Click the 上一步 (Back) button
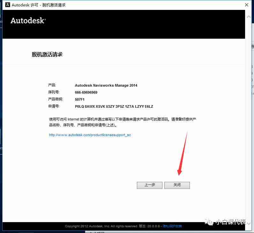The height and width of the screenshot is (233, 254). pos(150,185)
